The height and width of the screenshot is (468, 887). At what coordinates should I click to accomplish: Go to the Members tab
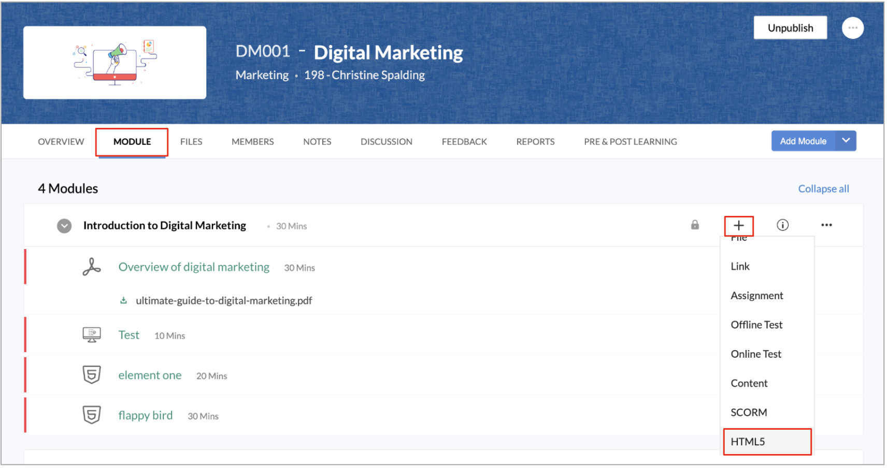coord(252,142)
